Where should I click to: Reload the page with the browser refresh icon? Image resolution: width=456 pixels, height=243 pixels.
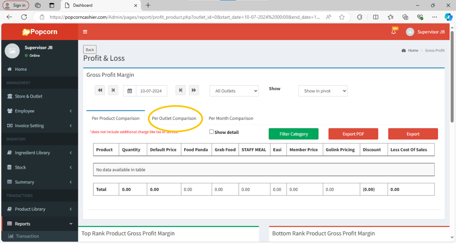click(24, 17)
